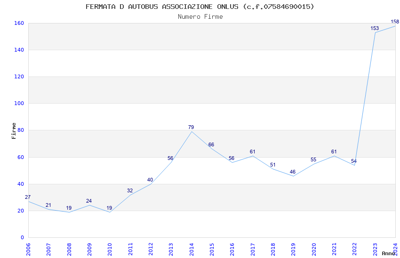
Task: Select the data point label 55
Action: [x=313, y=159]
